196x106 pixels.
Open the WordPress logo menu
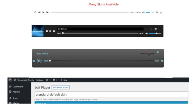point(10,80)
